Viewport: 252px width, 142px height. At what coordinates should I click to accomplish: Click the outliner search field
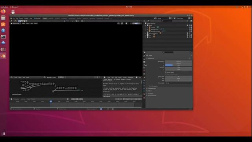click(167, 21)
